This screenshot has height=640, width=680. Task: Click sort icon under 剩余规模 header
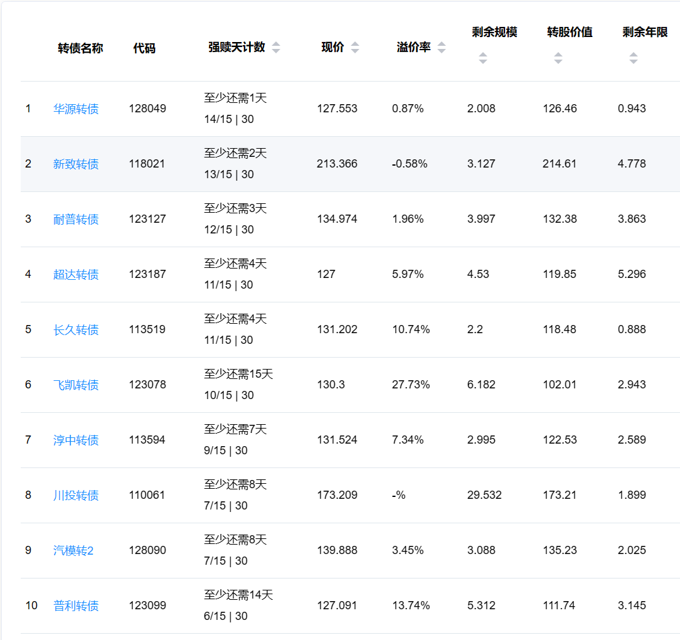point(482,58)
